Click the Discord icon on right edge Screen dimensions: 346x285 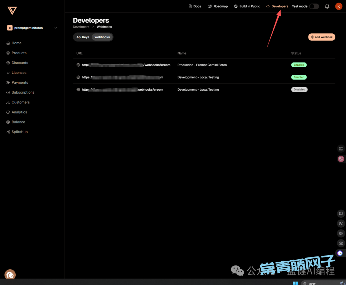pos(340,253)
